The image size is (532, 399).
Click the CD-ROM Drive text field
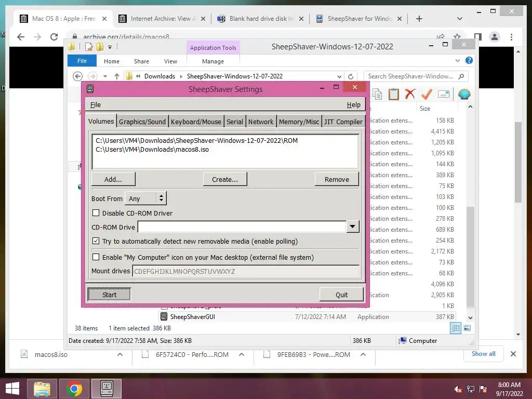[x=242, y=227]
